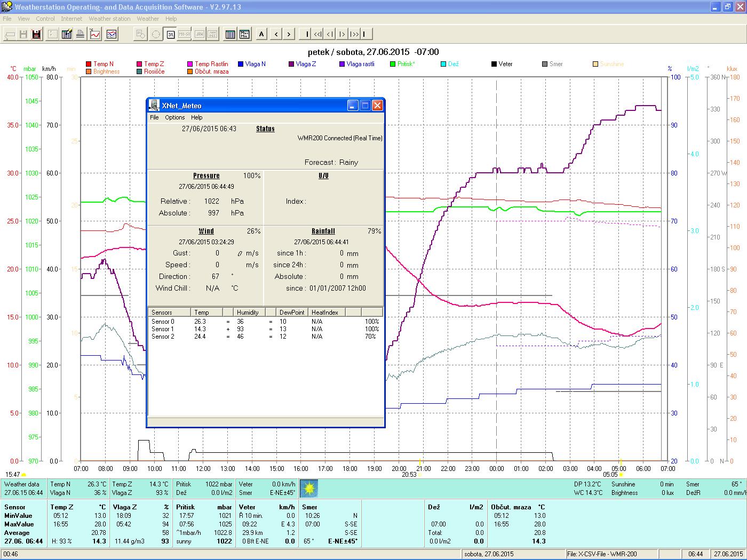Open the File menu in the XNet_Meteo window
This screenshot has height=560, width=747.
tap(154, 117)
